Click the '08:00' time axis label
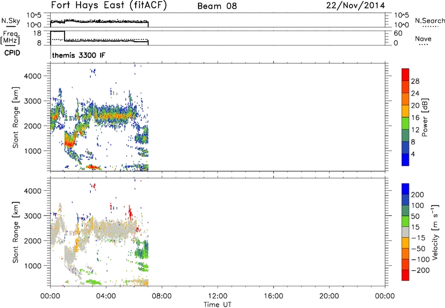The height and width of the screenshot is (308, 445). tap(162, 296)
